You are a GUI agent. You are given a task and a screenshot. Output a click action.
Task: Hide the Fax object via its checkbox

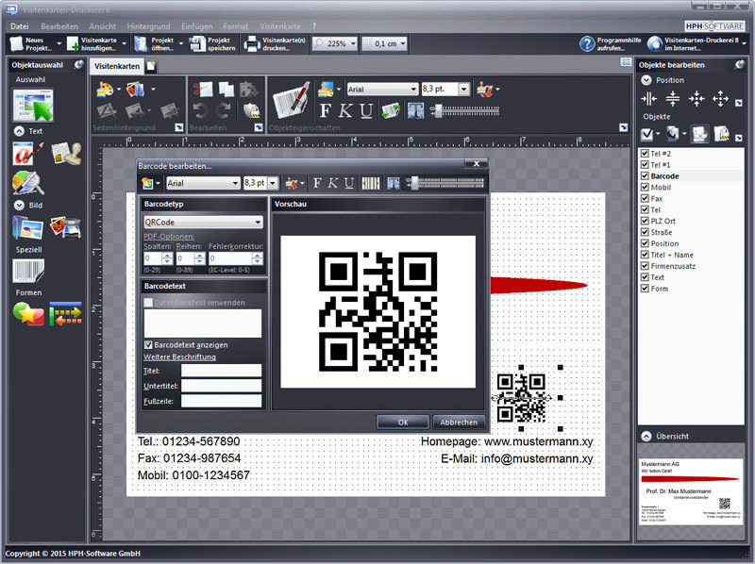645,198
